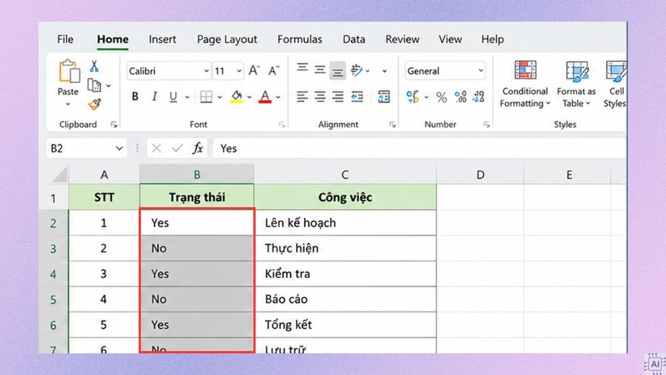Center text horizontally in Alignment group

[320, 97]
